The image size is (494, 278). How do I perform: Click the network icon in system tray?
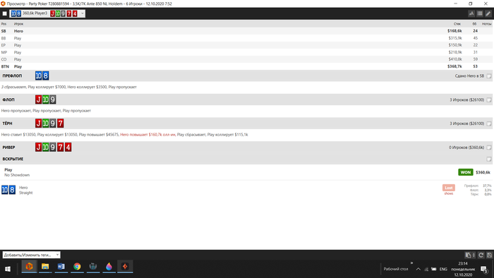point(426,270)
